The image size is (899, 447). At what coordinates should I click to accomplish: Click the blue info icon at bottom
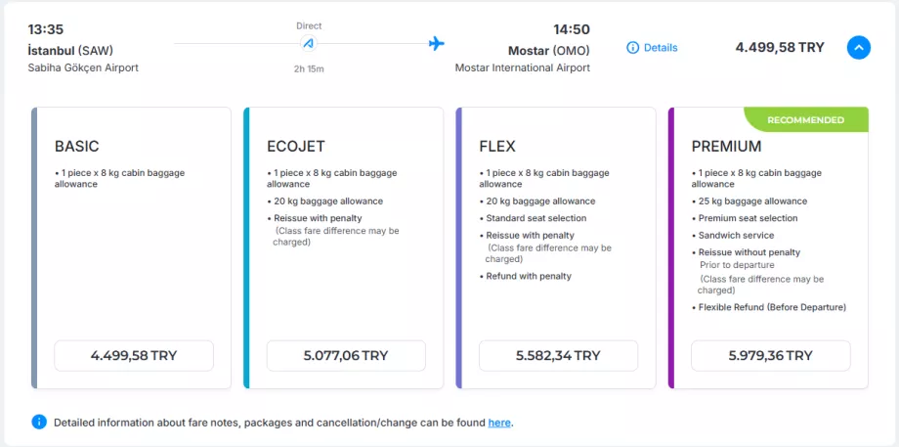click(39, 422)
